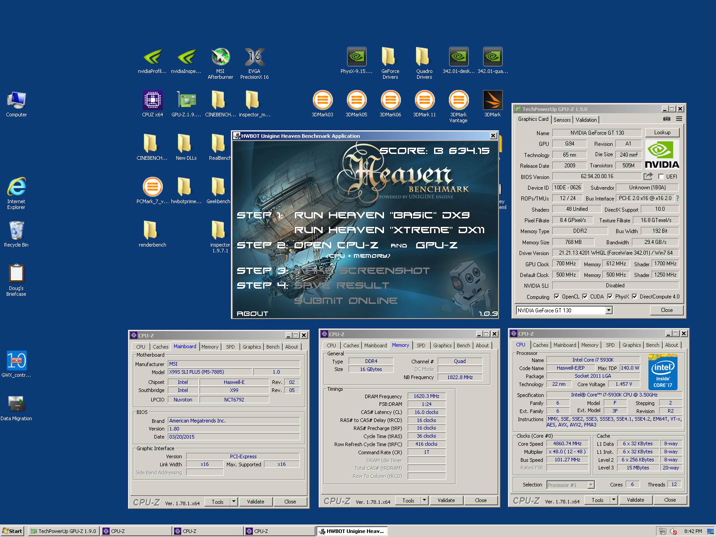The height and width of the screenshot is (537, 716).
Task: Open Caches tab in Mainboard CPU-Z window
Action: (160, 347)
